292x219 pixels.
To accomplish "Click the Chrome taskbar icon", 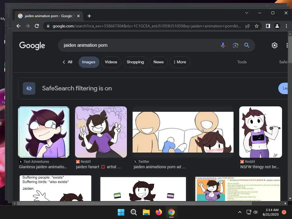I will tap(171, 212).
